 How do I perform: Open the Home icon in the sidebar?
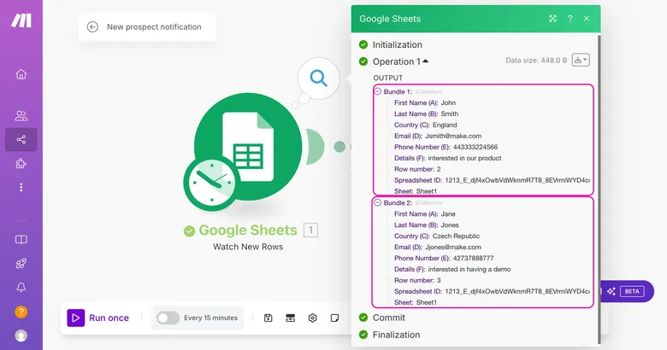[x=21, y=74]
